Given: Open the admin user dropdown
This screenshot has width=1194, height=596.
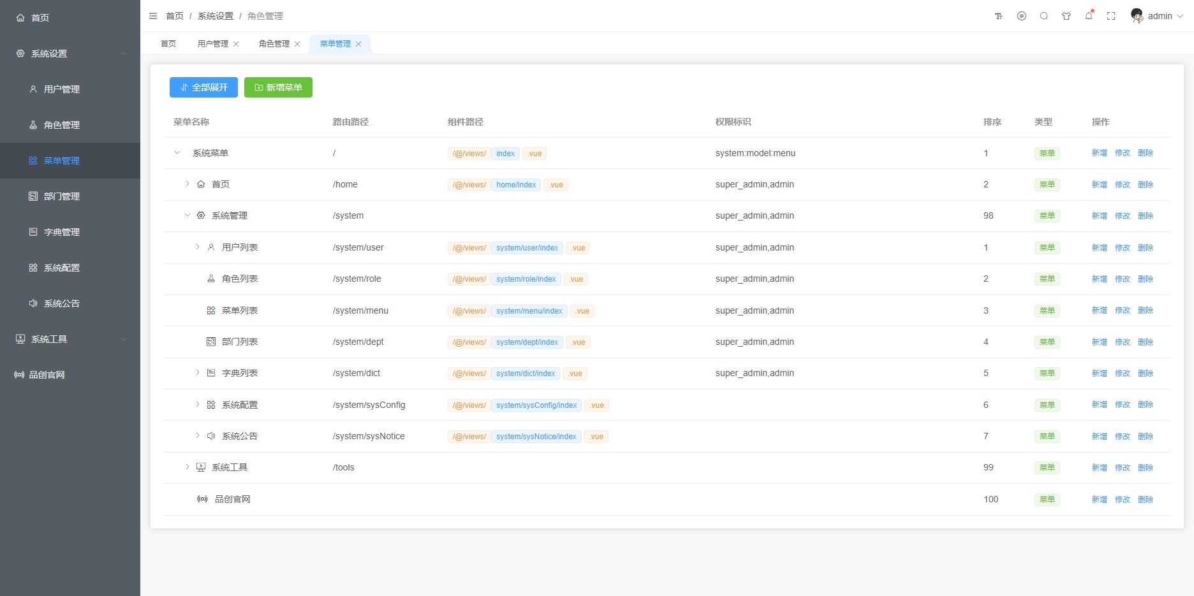Looking at the screenshot, I should (1159, 17).
